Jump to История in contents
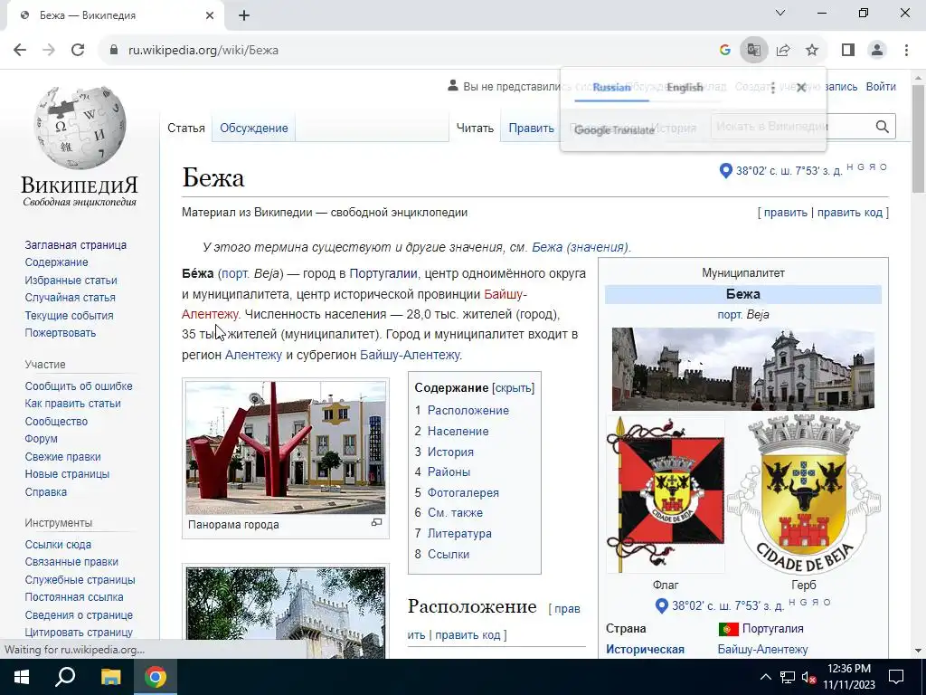This screenshot has width=926, height=695. pos(450,452)
